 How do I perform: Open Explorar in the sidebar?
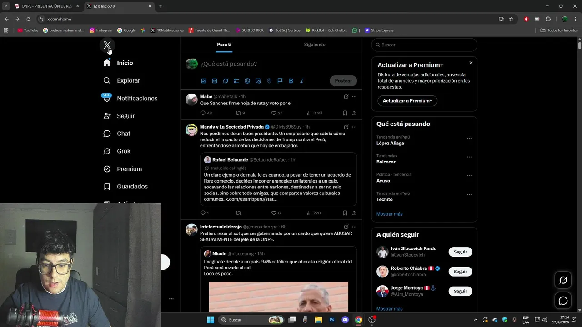pos(121,80)
